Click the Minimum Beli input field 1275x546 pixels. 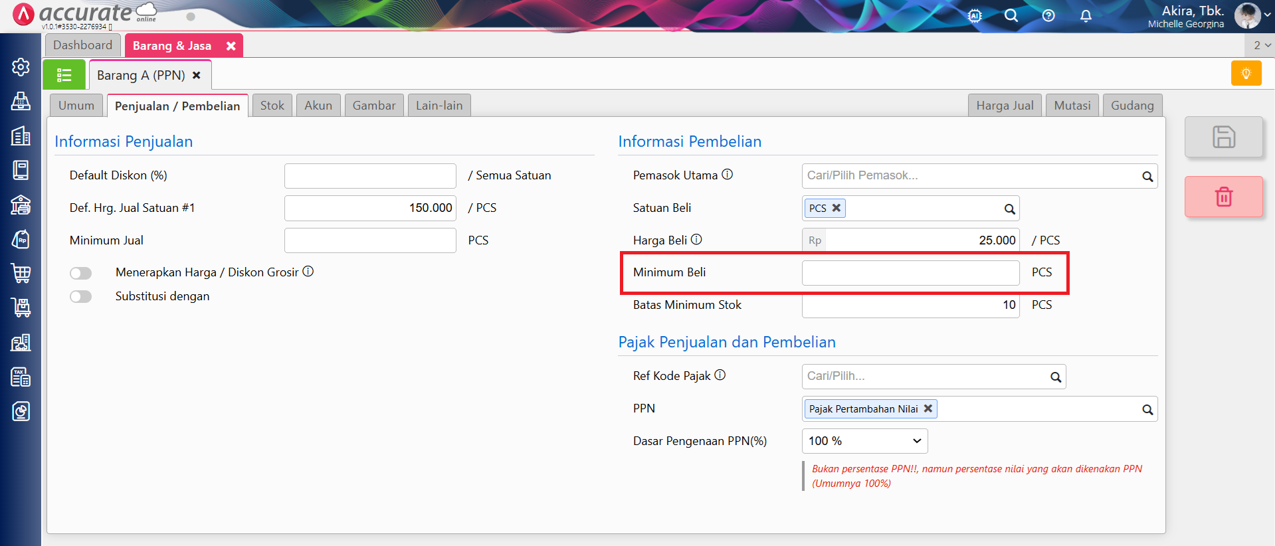coord(910,273)
